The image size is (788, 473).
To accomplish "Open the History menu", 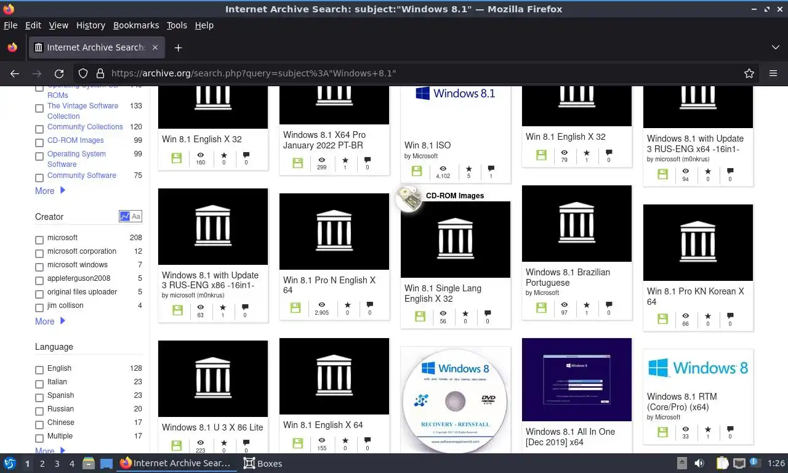I will click(x=90, y=25).
